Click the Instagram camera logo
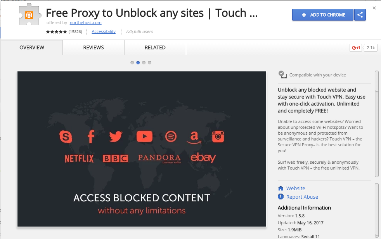 click(218, 137)
